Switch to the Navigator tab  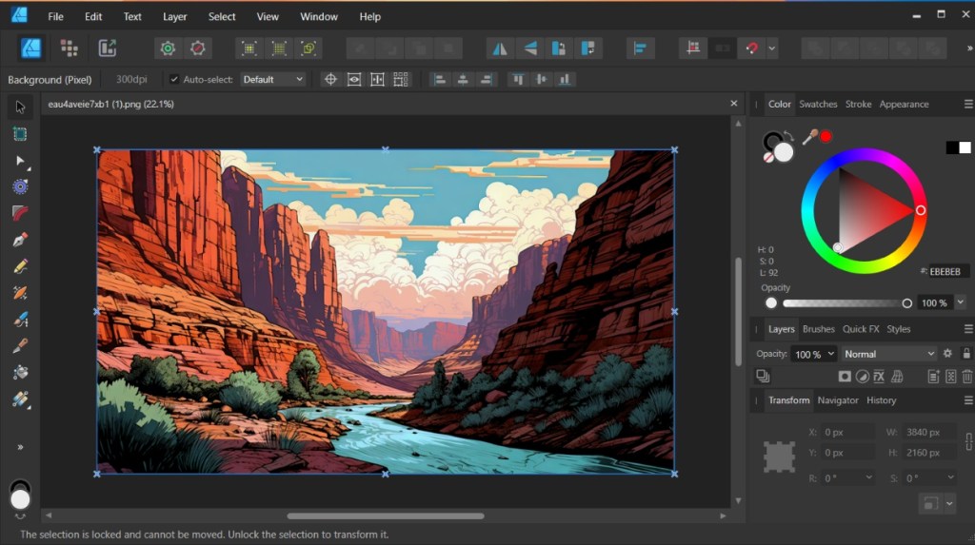click(x=838, y=400)
